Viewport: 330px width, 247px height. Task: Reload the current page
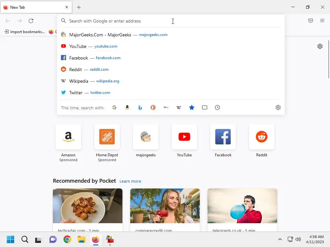tap(31, 21)
